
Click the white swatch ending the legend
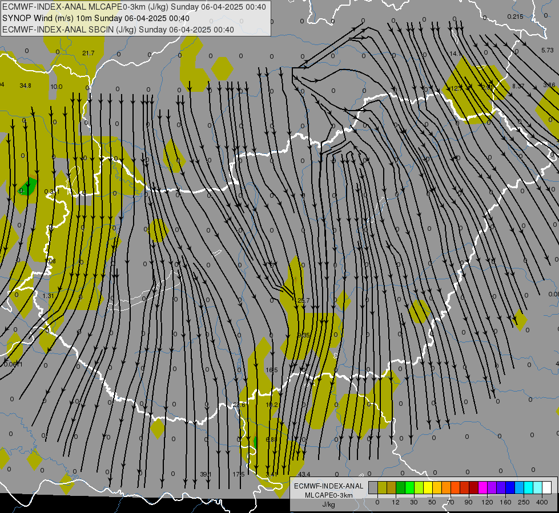pos(547,488)
